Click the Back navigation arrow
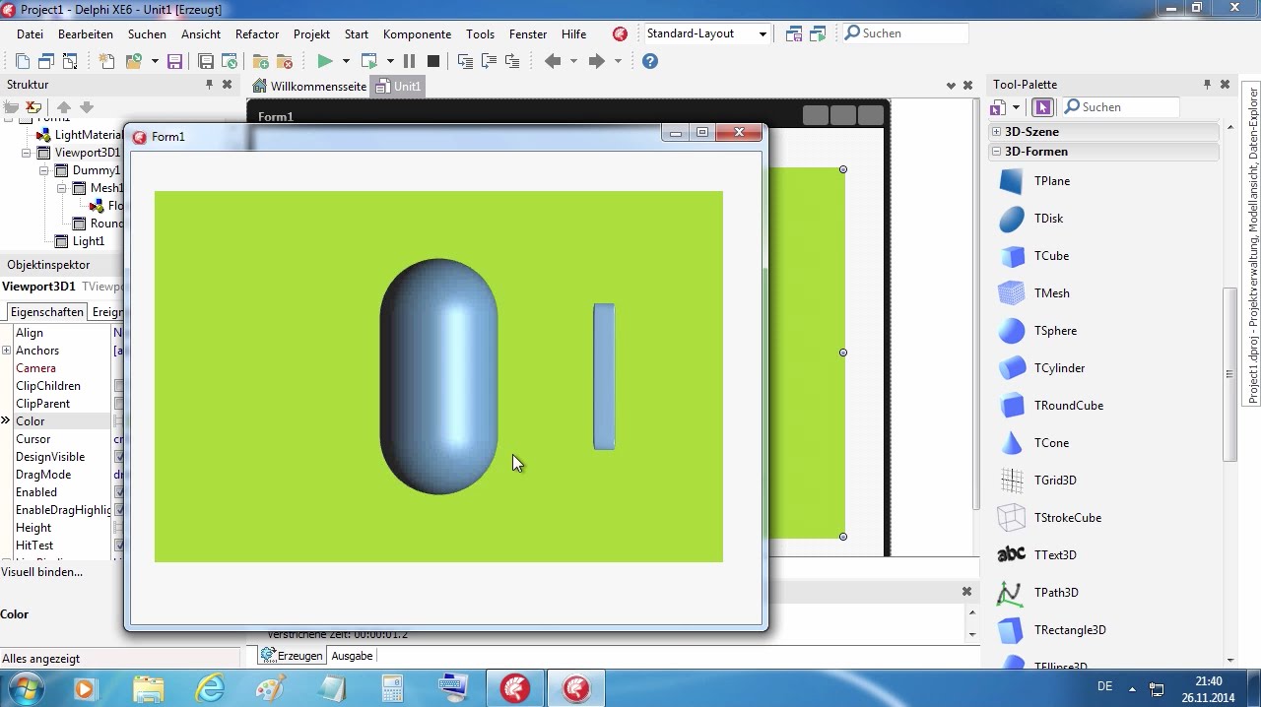Image resolution: width=1261 pixels, height=707 pixels. [553, 61]
